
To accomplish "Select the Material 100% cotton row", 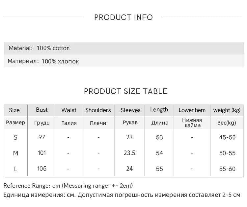I will 124,48.
